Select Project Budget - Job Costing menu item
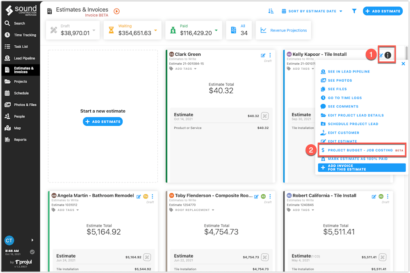Screen dimensions: 410x273 [x=362, y=150]
